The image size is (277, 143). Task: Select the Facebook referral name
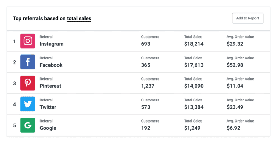[x=51, y=65]
